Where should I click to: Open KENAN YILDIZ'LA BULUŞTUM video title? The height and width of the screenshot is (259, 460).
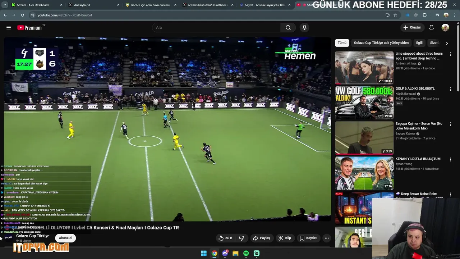tap(418, 159)
